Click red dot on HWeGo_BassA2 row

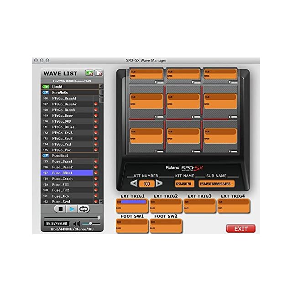coord(96,104)
